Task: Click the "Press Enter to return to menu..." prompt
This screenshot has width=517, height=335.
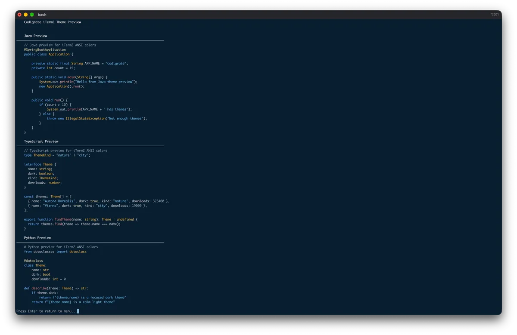Action: [x=47, y=311]
